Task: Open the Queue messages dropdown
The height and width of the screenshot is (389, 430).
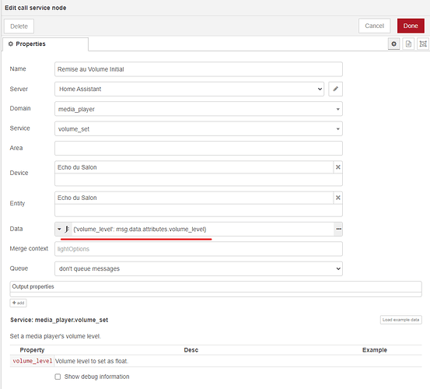Action: pyautogui.click(x=198, y=268)
